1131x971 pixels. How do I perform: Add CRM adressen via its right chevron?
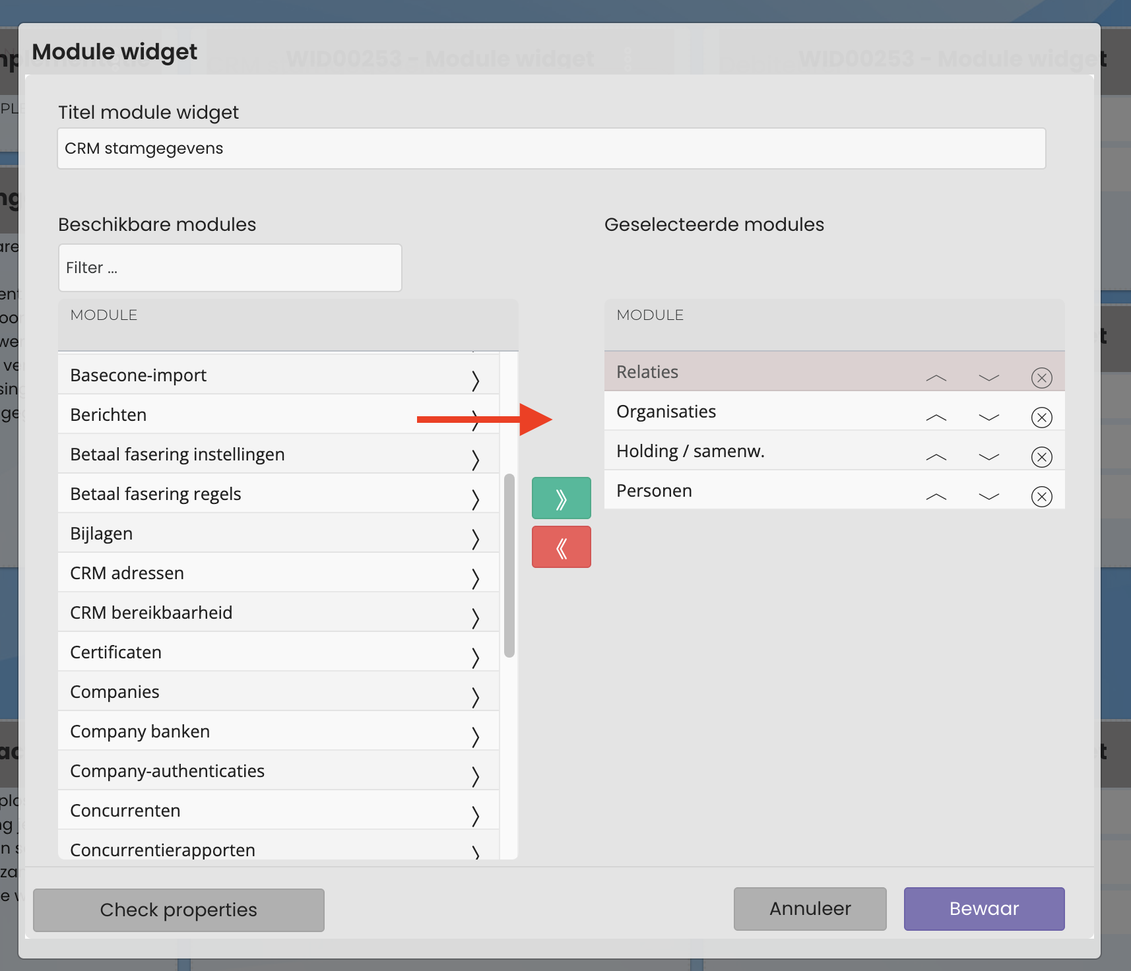point(475,578)
